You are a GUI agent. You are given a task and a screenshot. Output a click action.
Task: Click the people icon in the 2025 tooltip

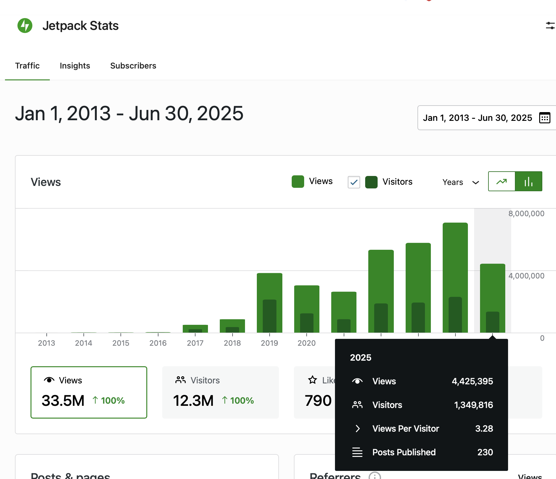tap(357, 405)
